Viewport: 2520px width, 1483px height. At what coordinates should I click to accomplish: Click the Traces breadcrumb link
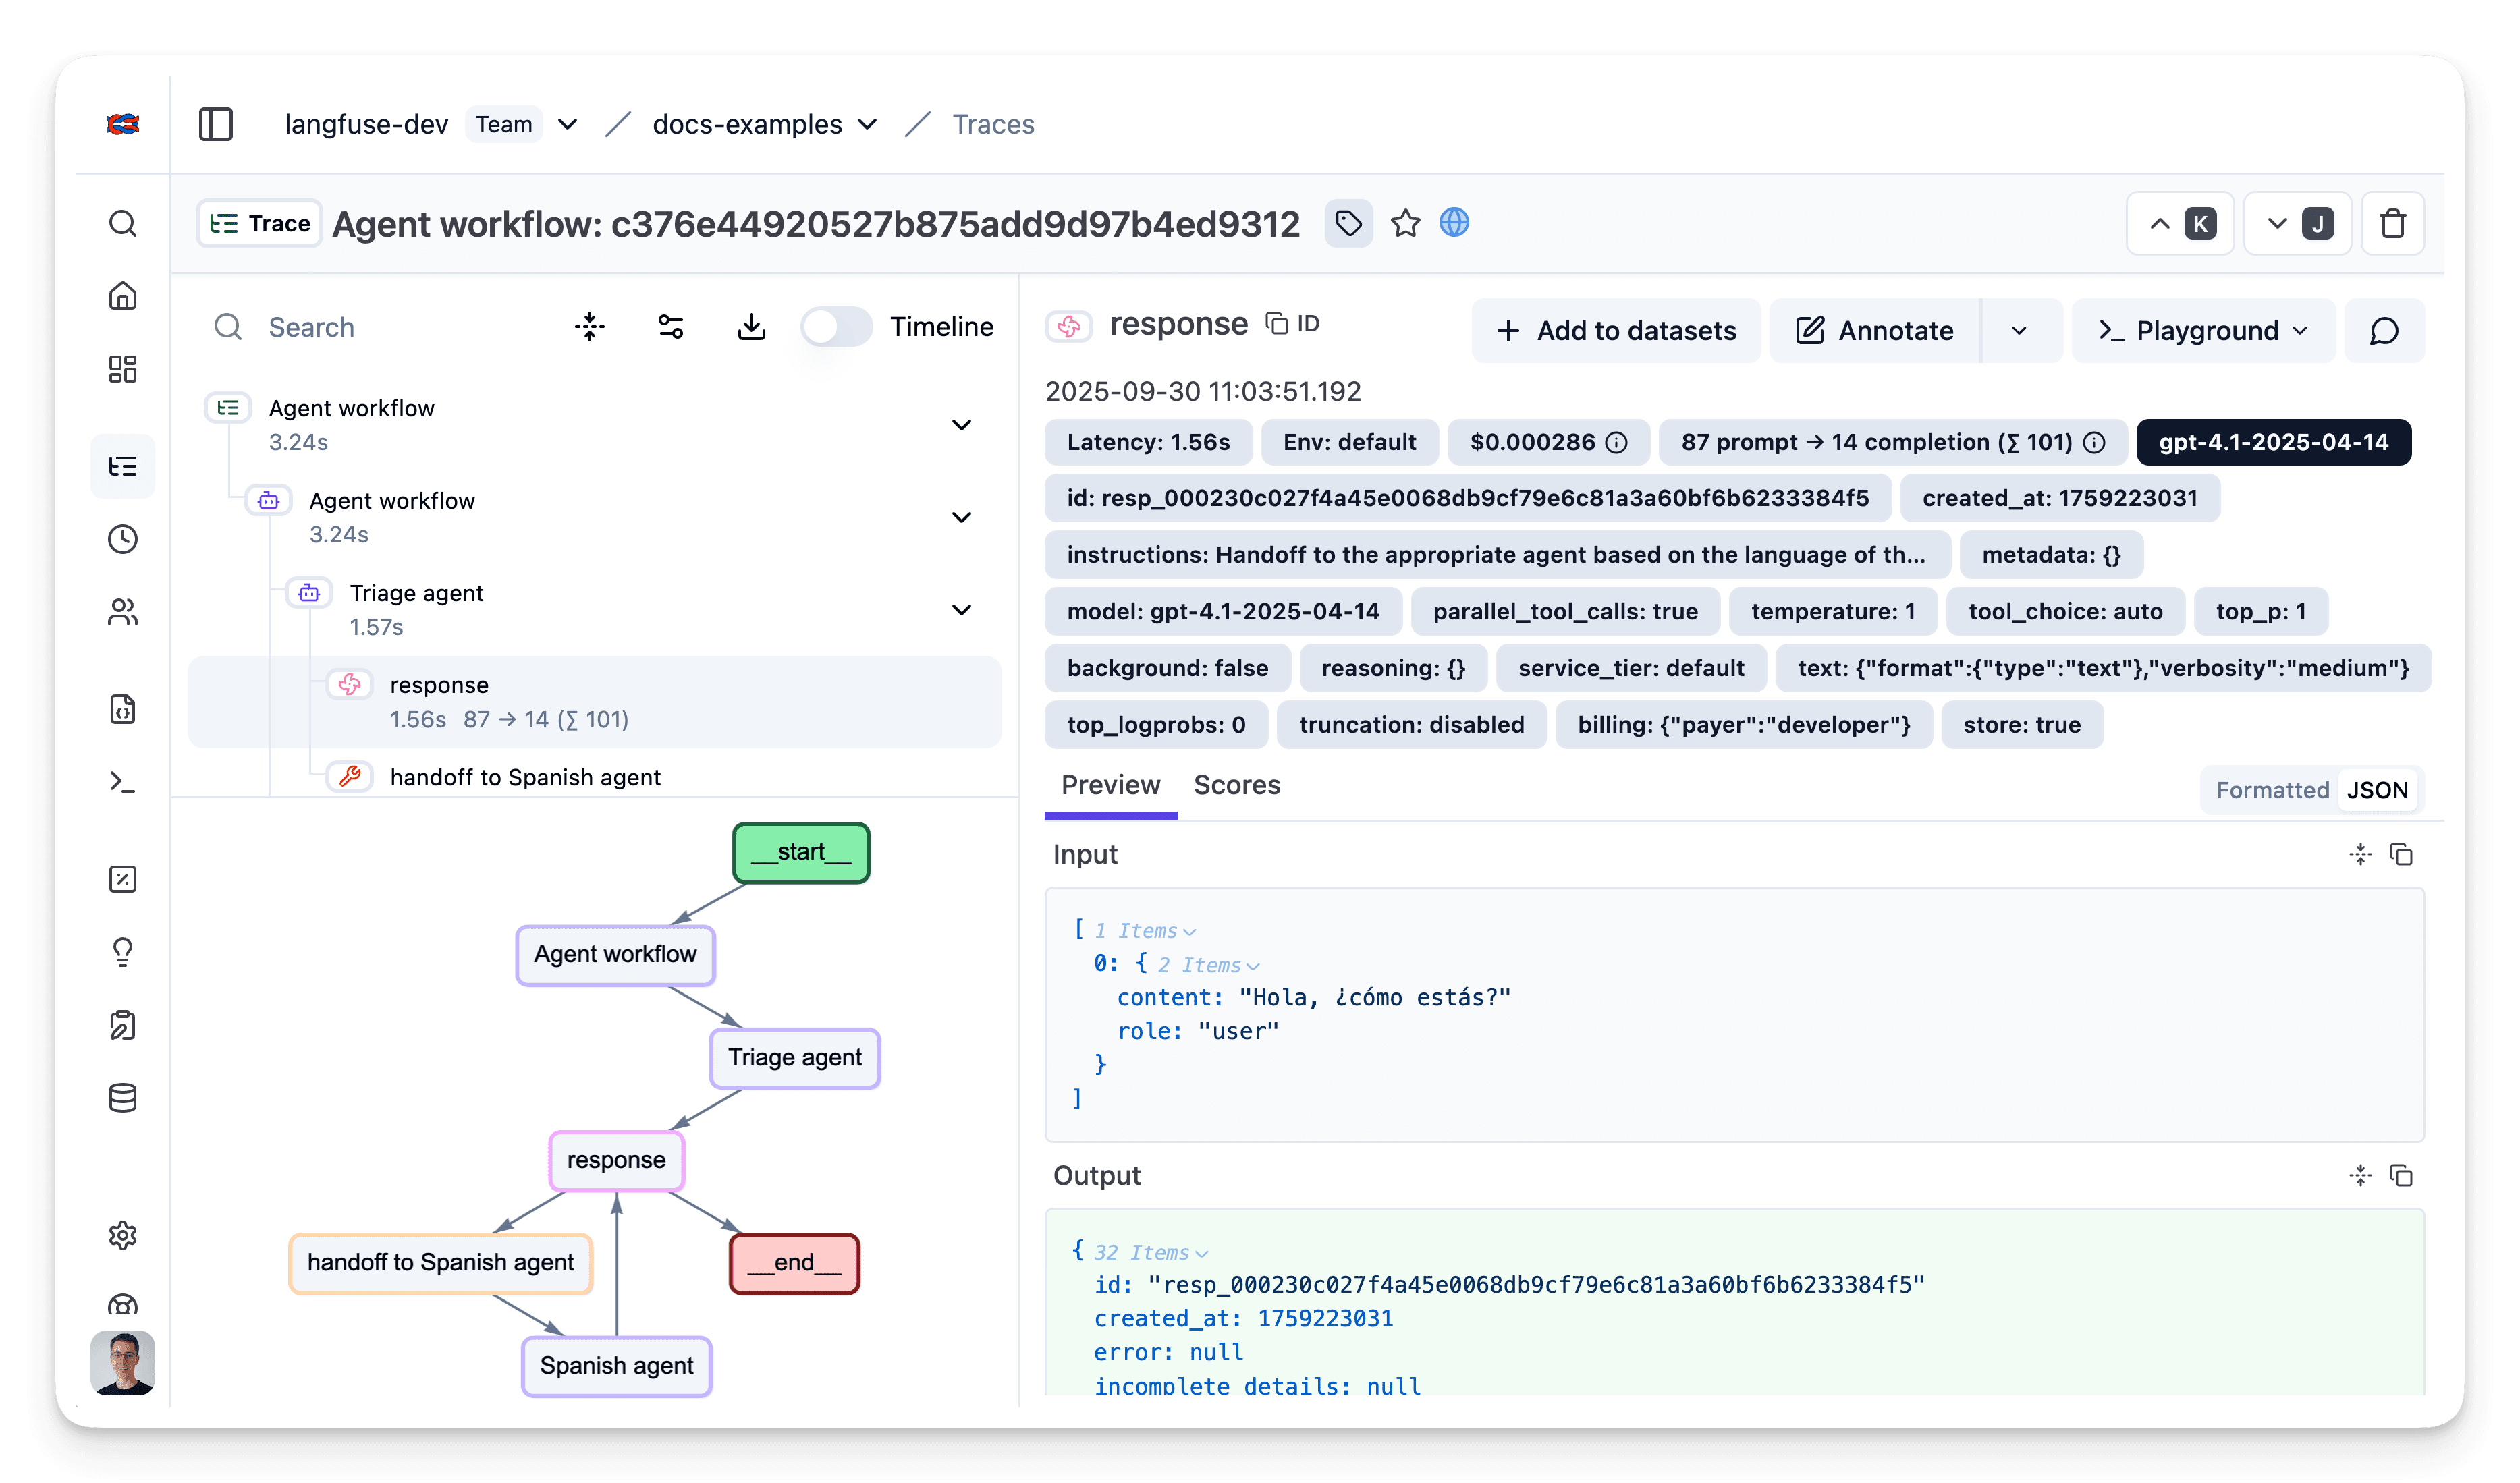pos(993,124)
